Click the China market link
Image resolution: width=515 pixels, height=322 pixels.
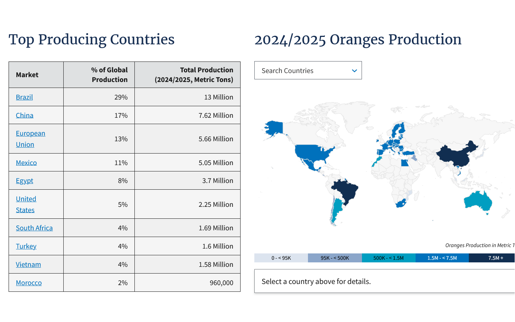coord(25,115)
